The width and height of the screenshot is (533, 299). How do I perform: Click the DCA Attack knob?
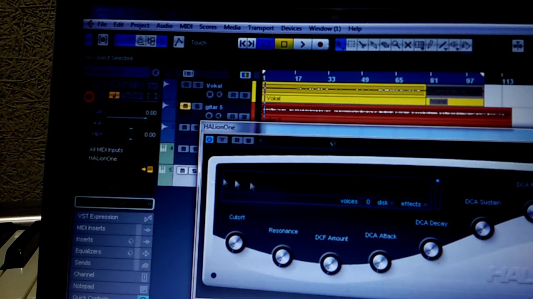(x=379, y=262)
